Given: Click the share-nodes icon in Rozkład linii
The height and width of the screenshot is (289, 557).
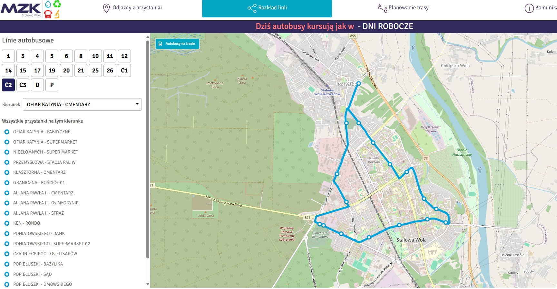Looking at the screenshot, I should 252,8.
